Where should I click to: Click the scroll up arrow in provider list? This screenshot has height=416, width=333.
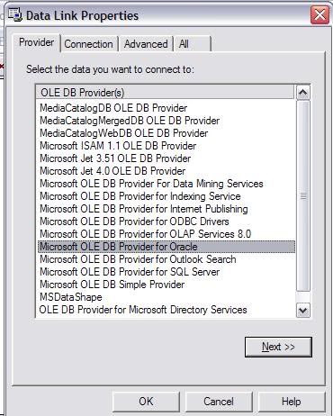[x=302, y=93]
